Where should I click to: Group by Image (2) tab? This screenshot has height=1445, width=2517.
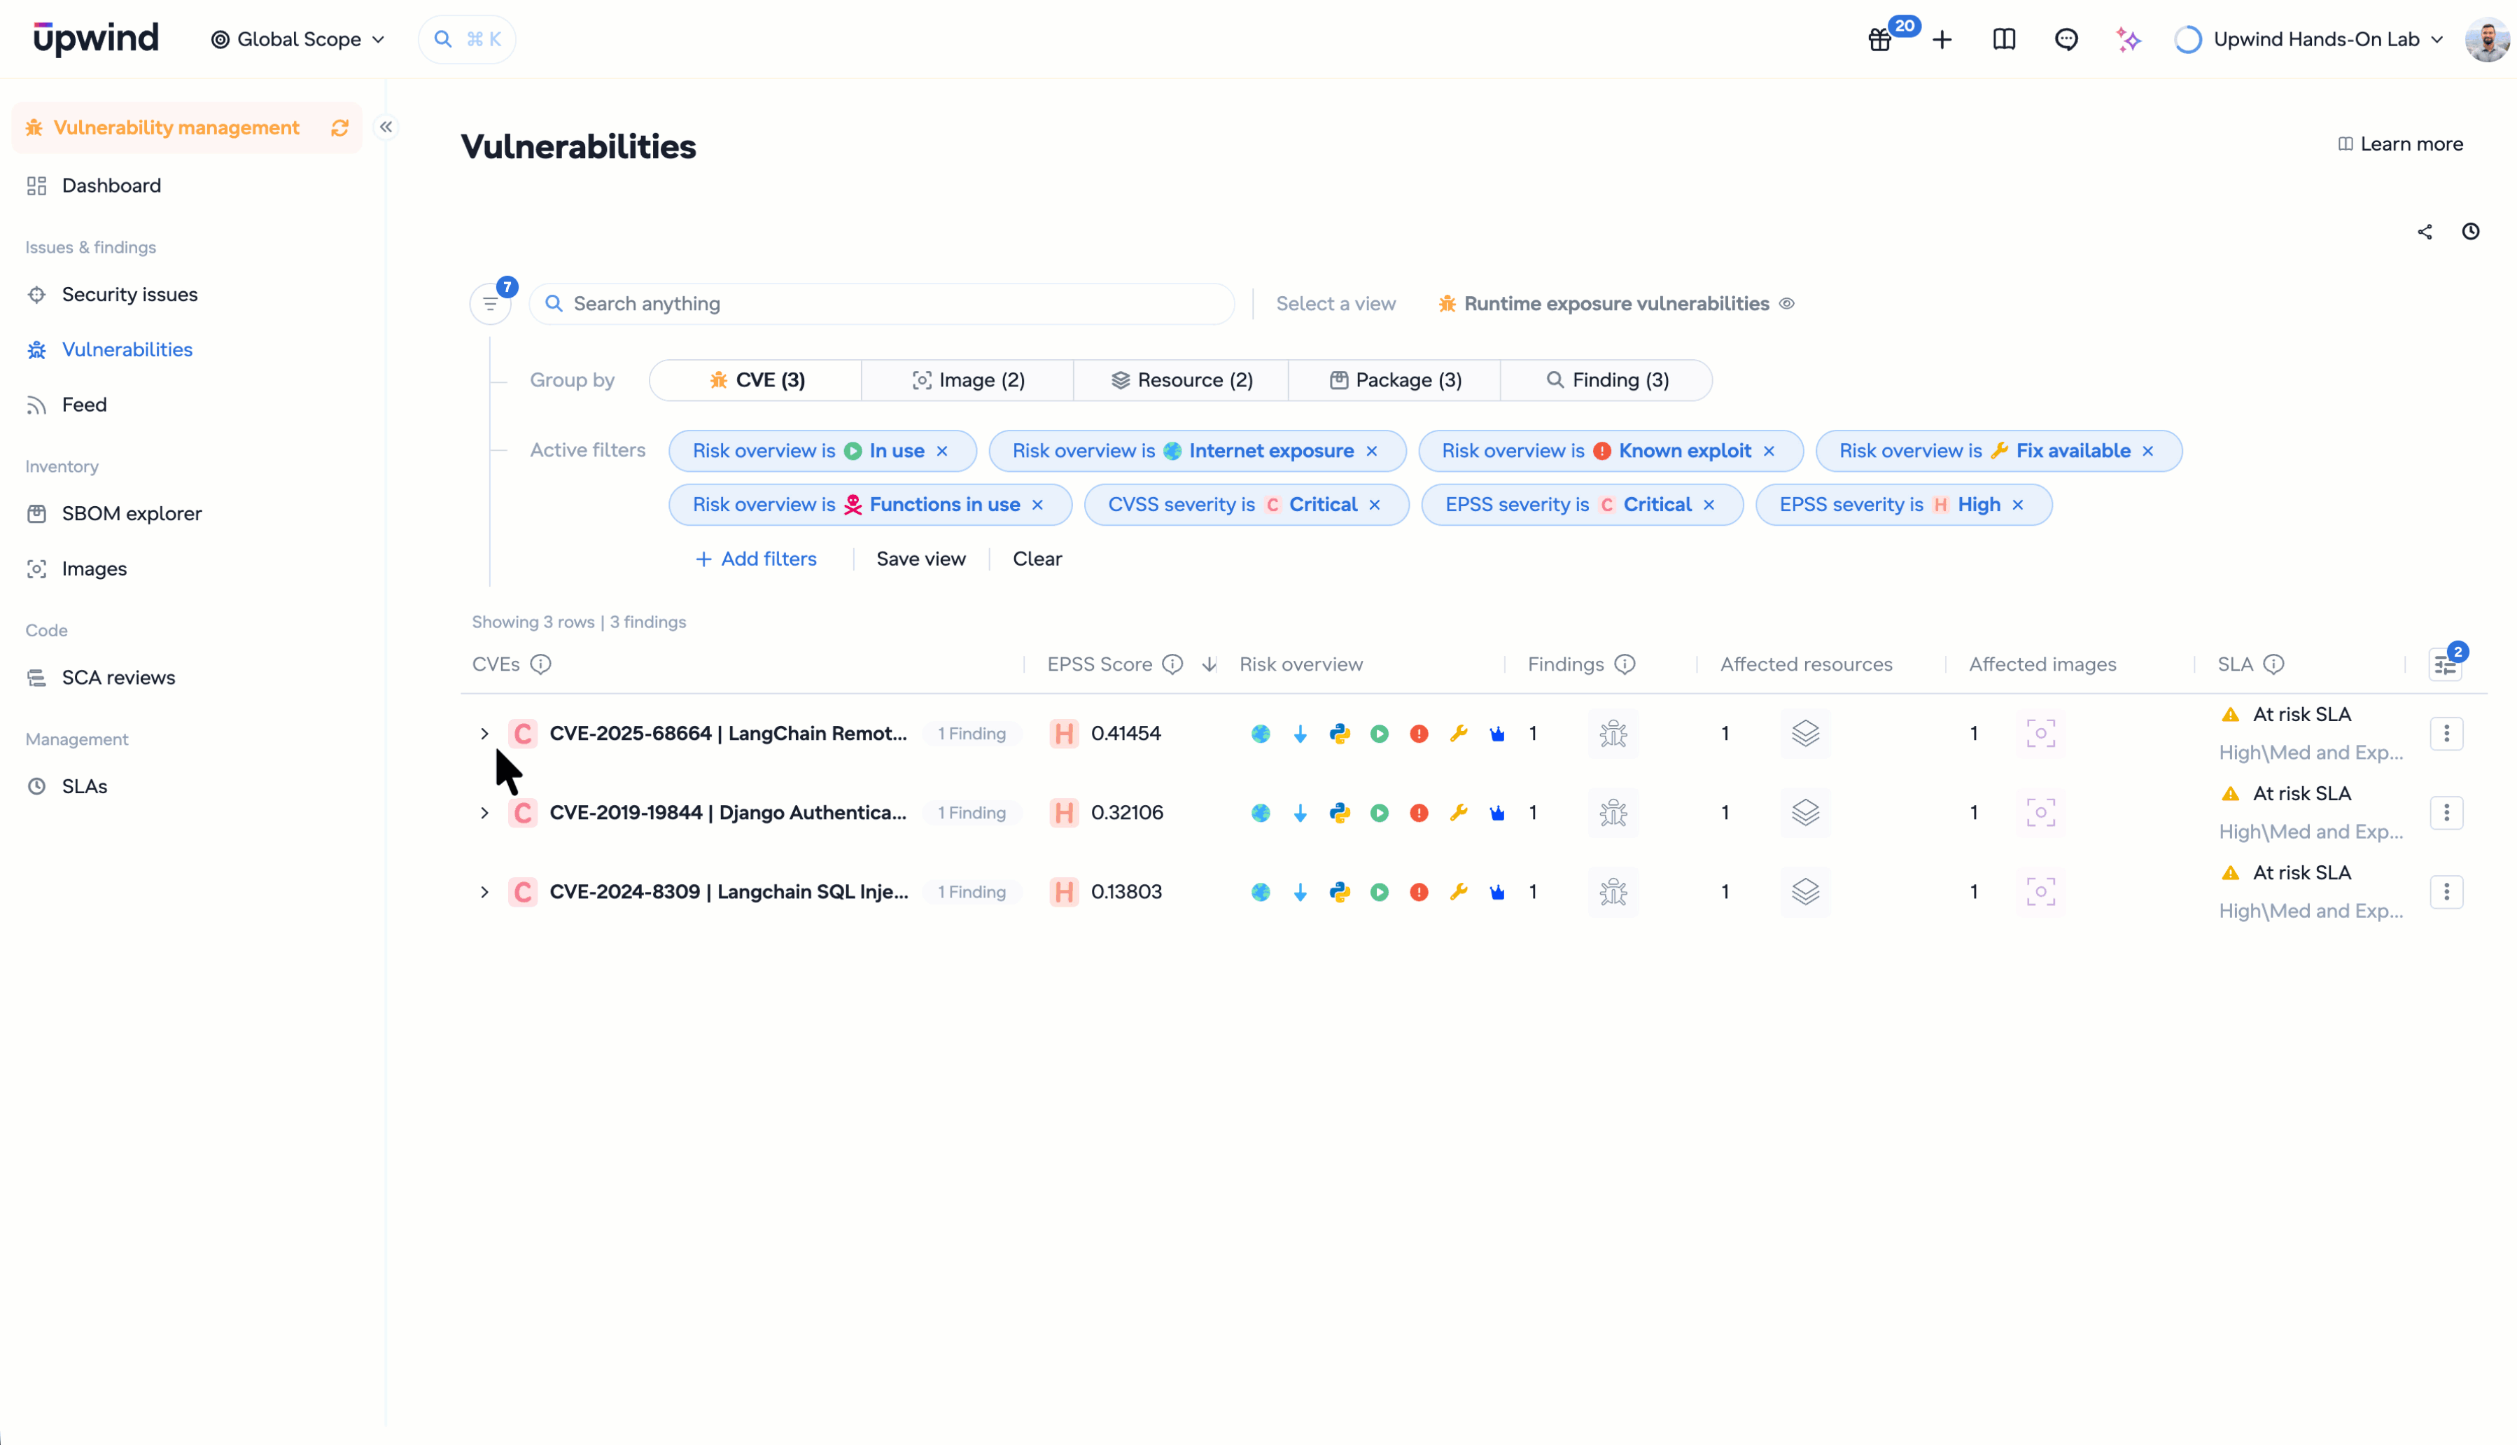point(967,381)
